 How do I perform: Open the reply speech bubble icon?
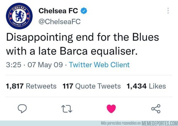click(22, 109)
